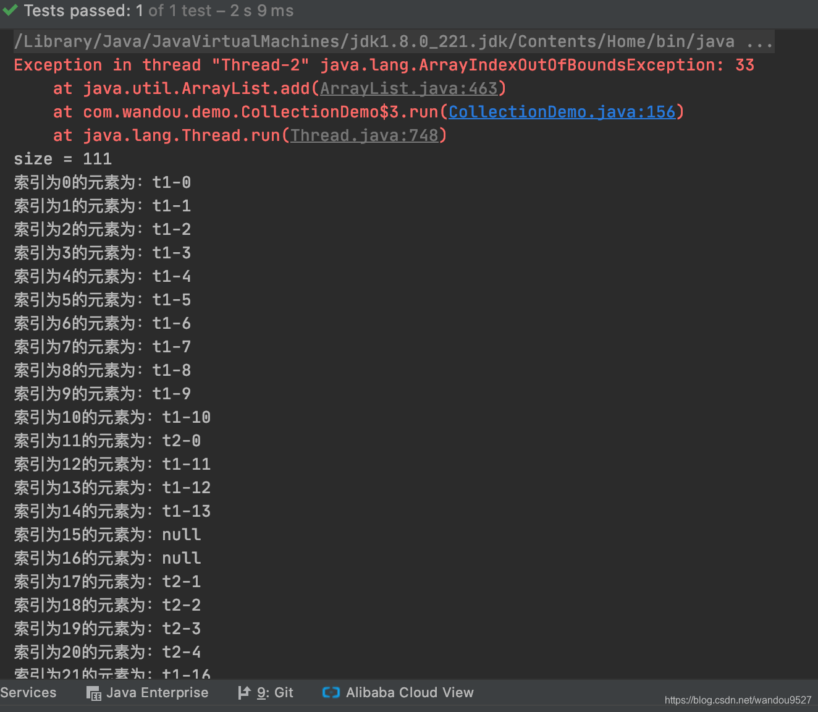
Task: Click the output line 't2-3'
Action: [108, 629]
